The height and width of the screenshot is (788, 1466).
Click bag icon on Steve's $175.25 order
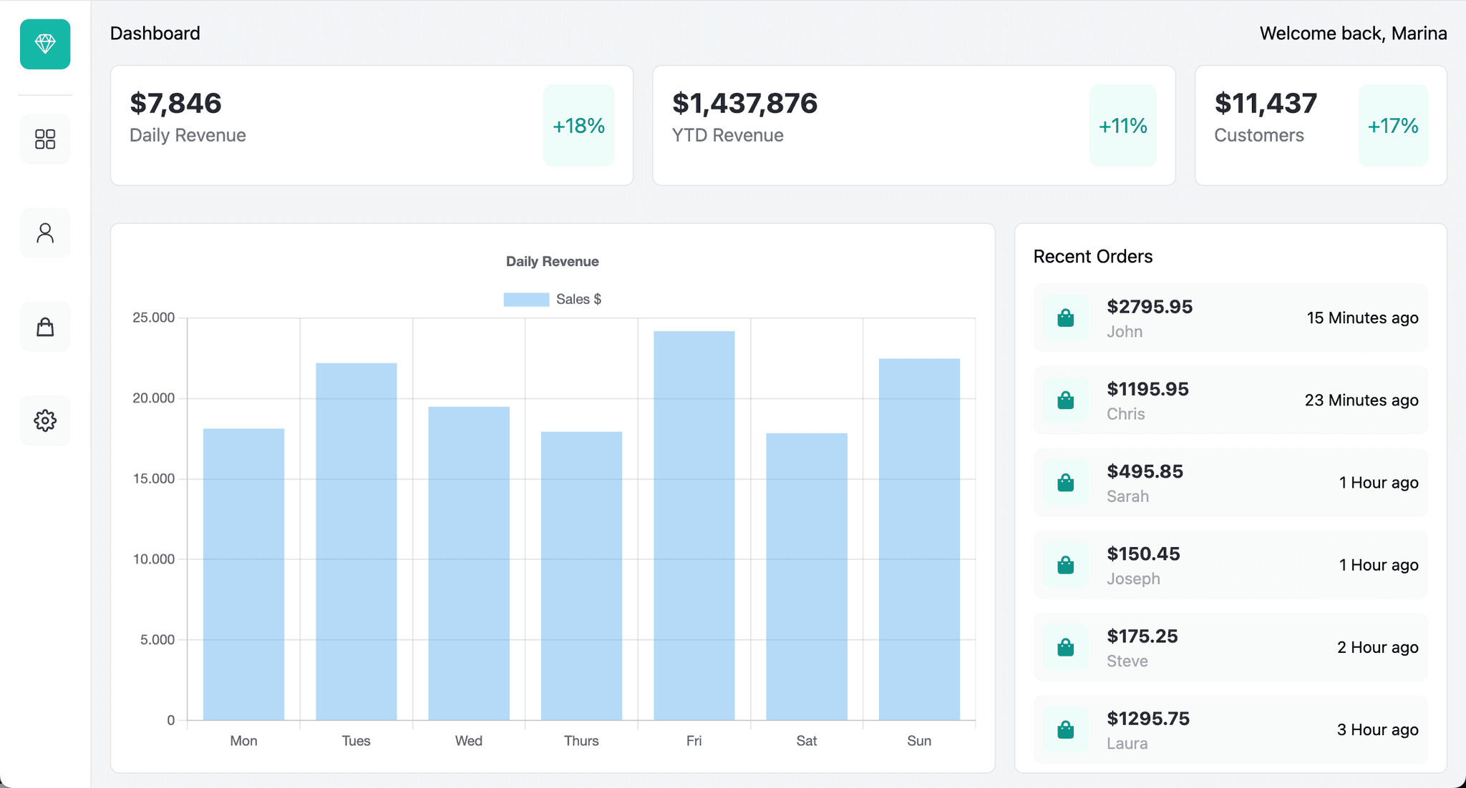1065,647
